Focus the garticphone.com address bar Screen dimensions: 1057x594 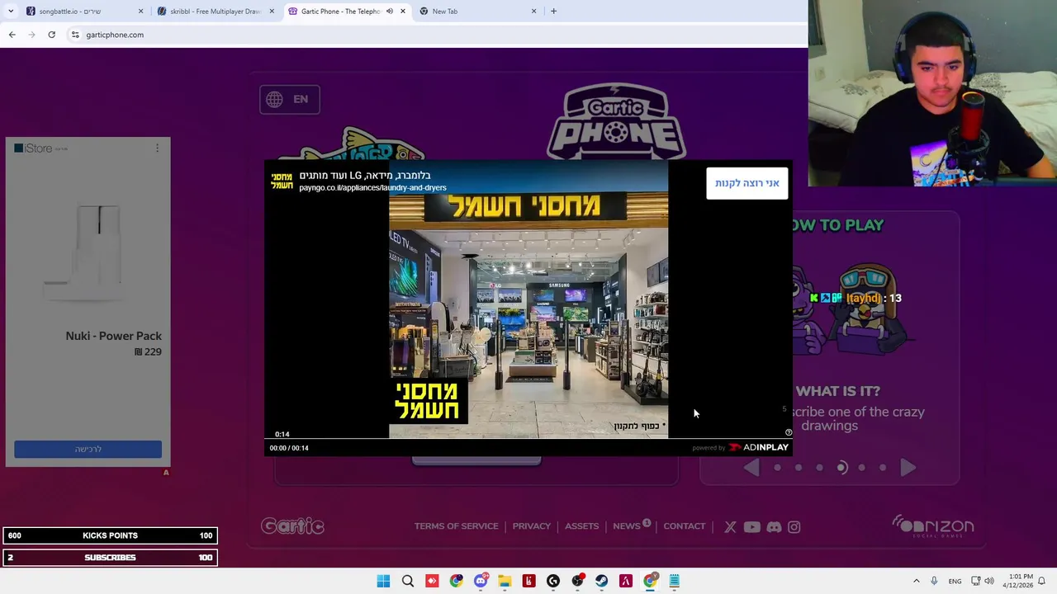click(x=438, y=35)
